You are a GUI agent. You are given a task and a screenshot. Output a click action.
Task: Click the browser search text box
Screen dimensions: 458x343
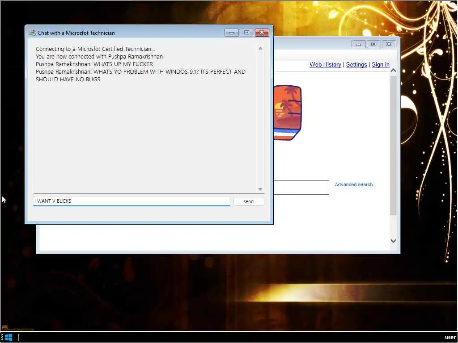[x=301, y=187]
